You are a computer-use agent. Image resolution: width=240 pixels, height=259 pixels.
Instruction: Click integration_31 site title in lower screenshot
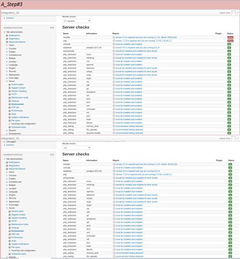pos(10,139)
